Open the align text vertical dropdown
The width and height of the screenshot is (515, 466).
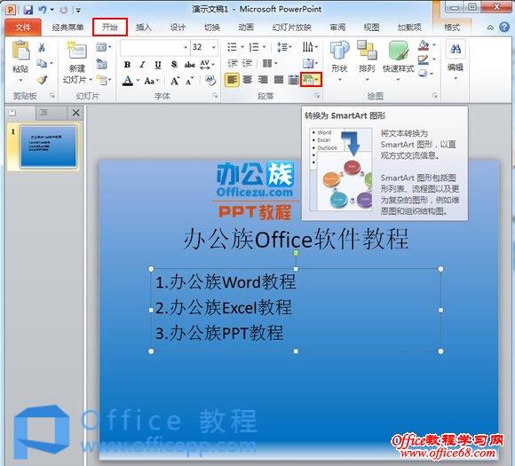310,63
